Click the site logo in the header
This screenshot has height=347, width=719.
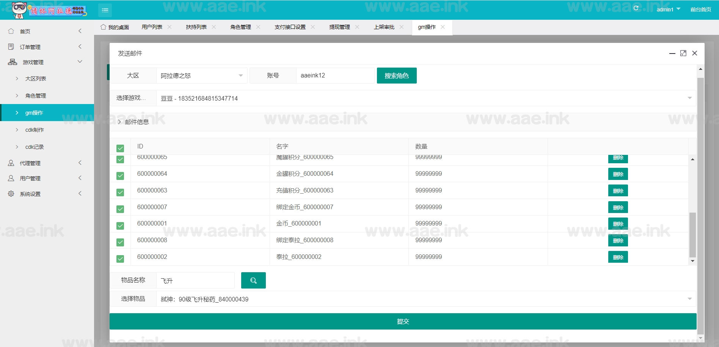(x=49, y=10)
